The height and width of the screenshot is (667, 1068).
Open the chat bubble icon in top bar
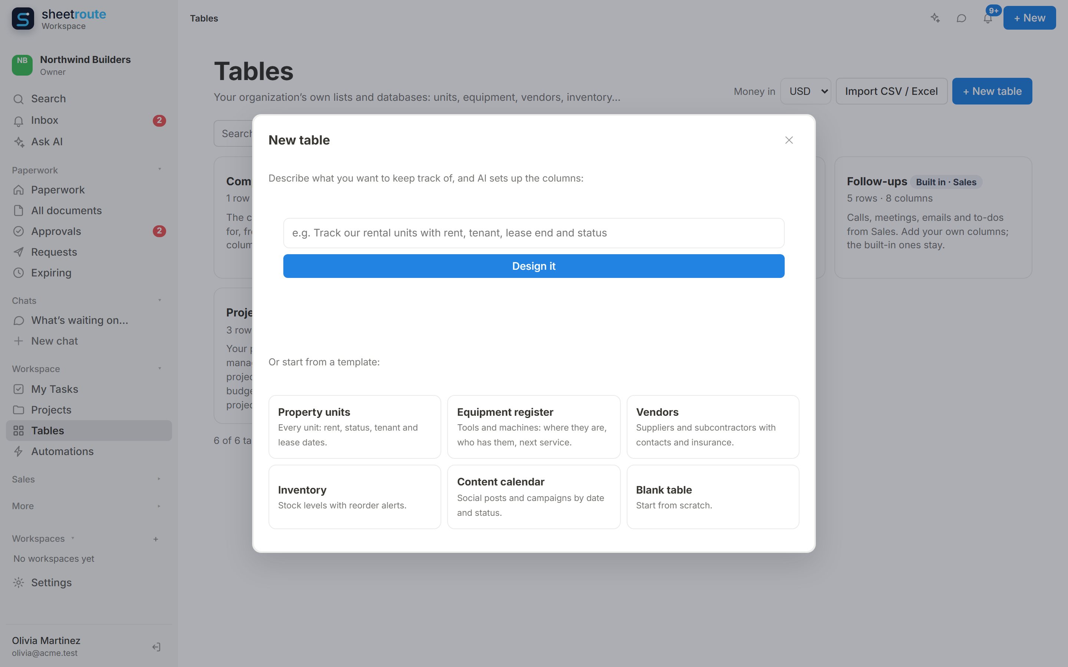point(961,18)
